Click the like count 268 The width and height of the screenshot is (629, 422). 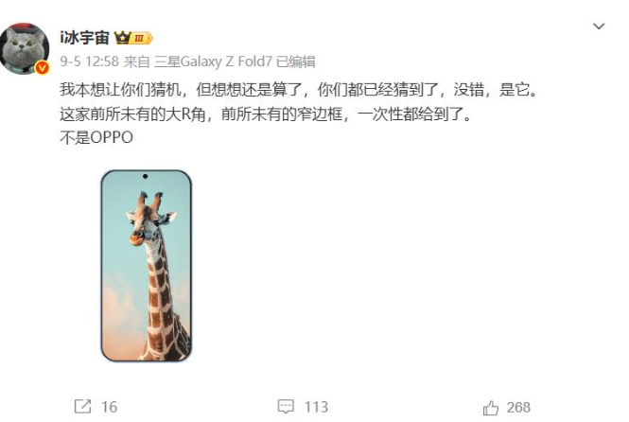click(518, 408)
